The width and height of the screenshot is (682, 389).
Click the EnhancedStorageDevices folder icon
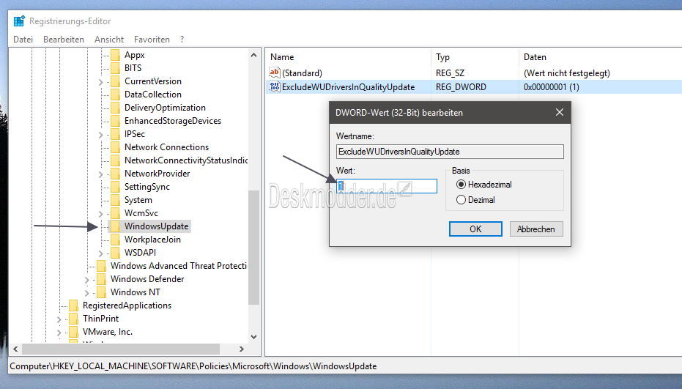click(x=115, y=121)
